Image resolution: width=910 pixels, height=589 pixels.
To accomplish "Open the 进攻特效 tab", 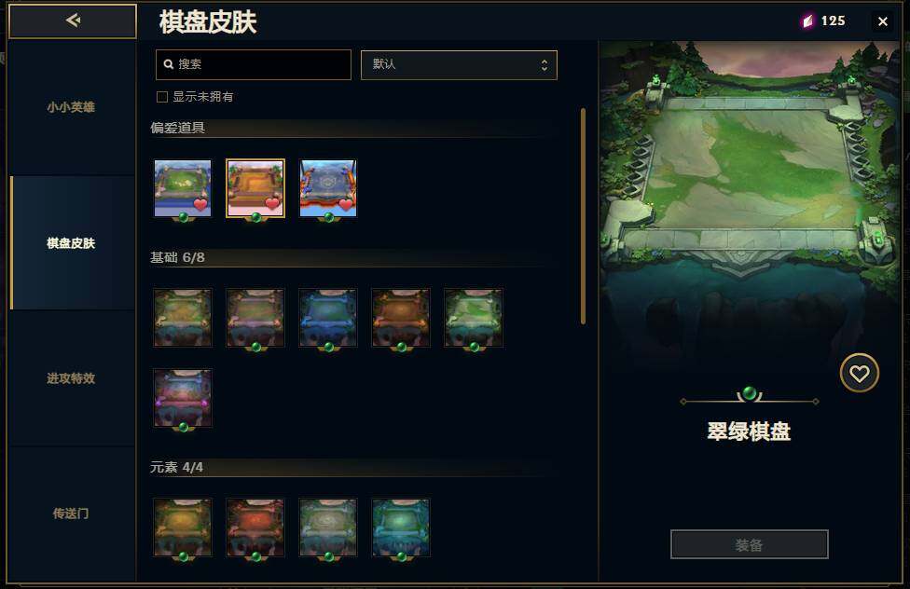I will [x=72, y=378].
